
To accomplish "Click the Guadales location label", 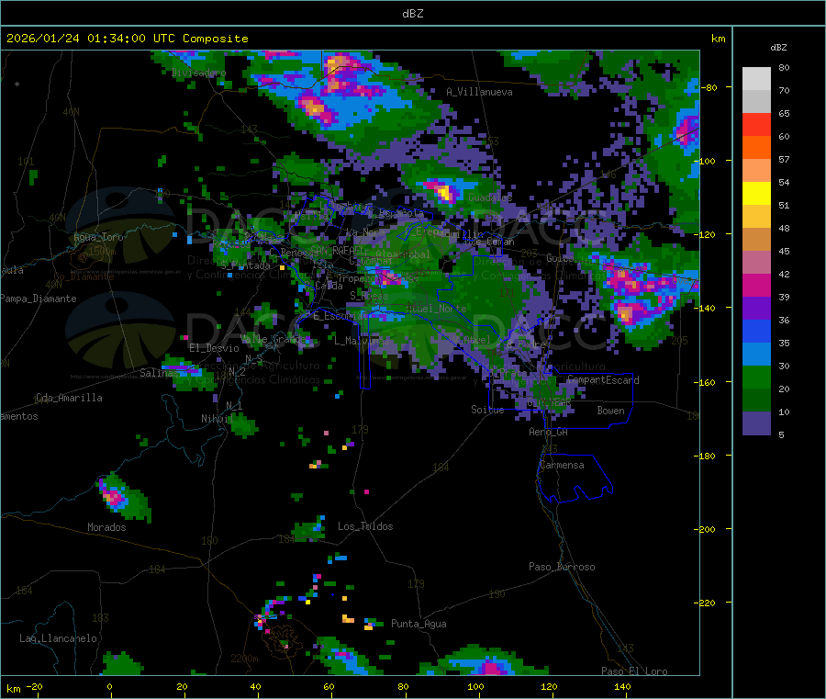I will pyautogui.click(x=490, y=197).
